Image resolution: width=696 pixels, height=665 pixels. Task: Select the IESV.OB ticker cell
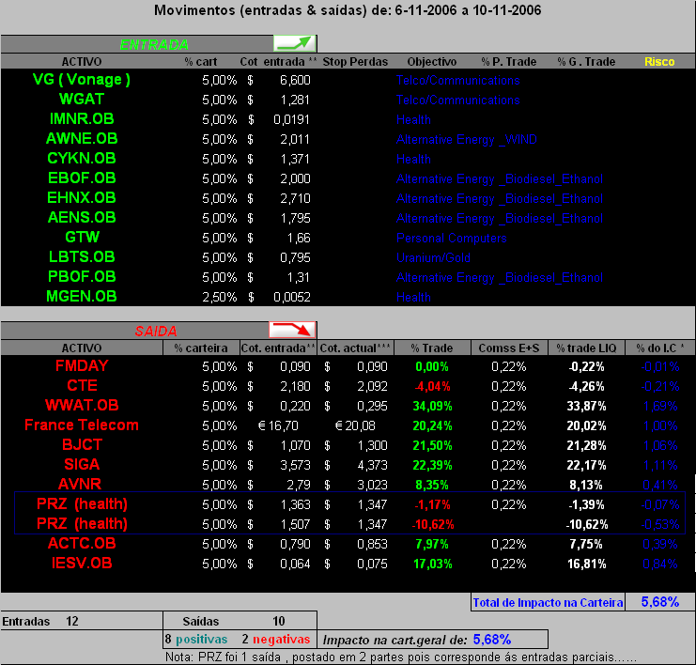(x=82, y=563)
